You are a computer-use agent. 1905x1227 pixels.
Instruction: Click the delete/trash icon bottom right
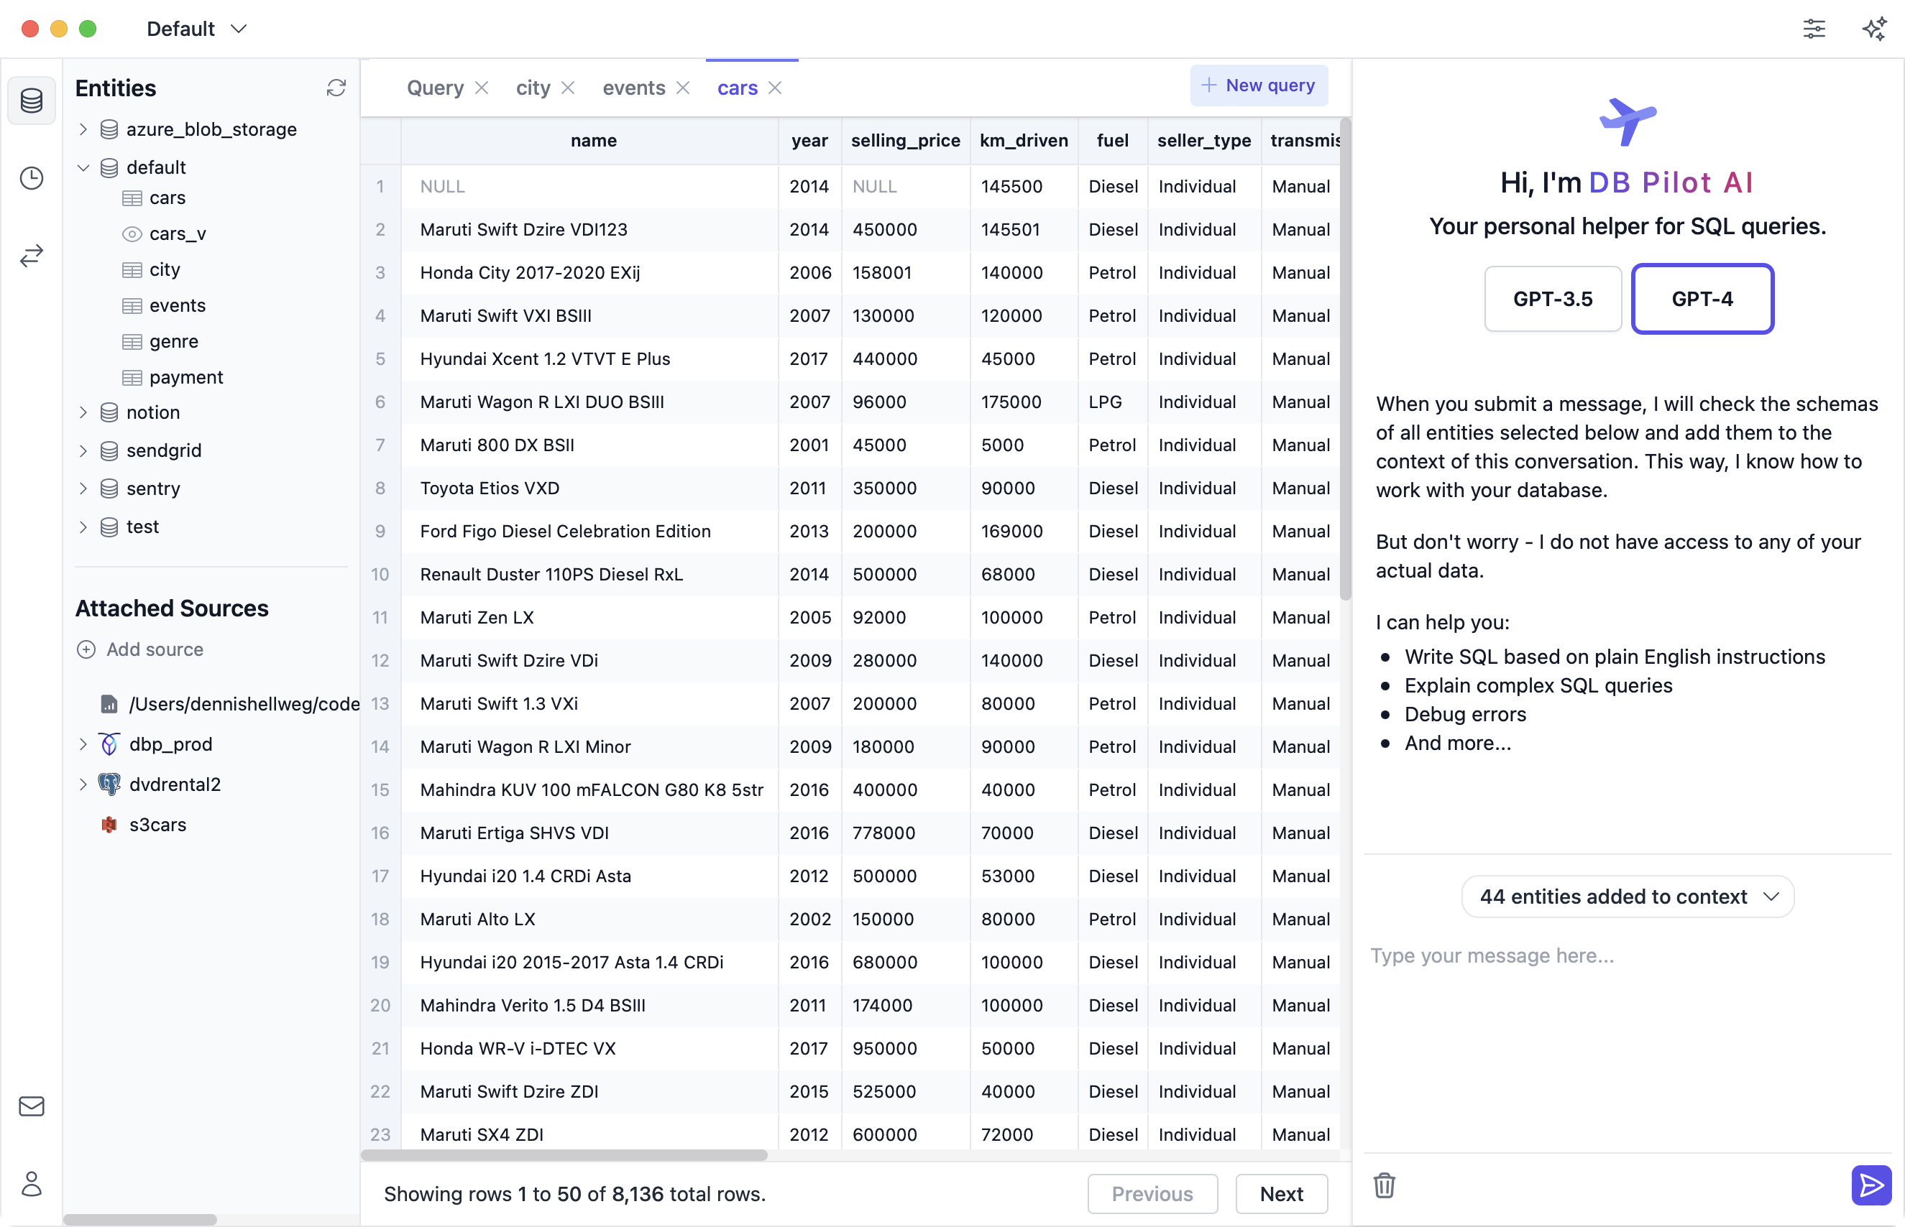point(1386,1185)
